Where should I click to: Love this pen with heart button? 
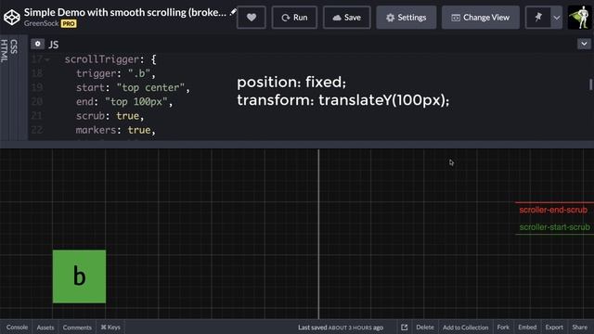point(252,18)
